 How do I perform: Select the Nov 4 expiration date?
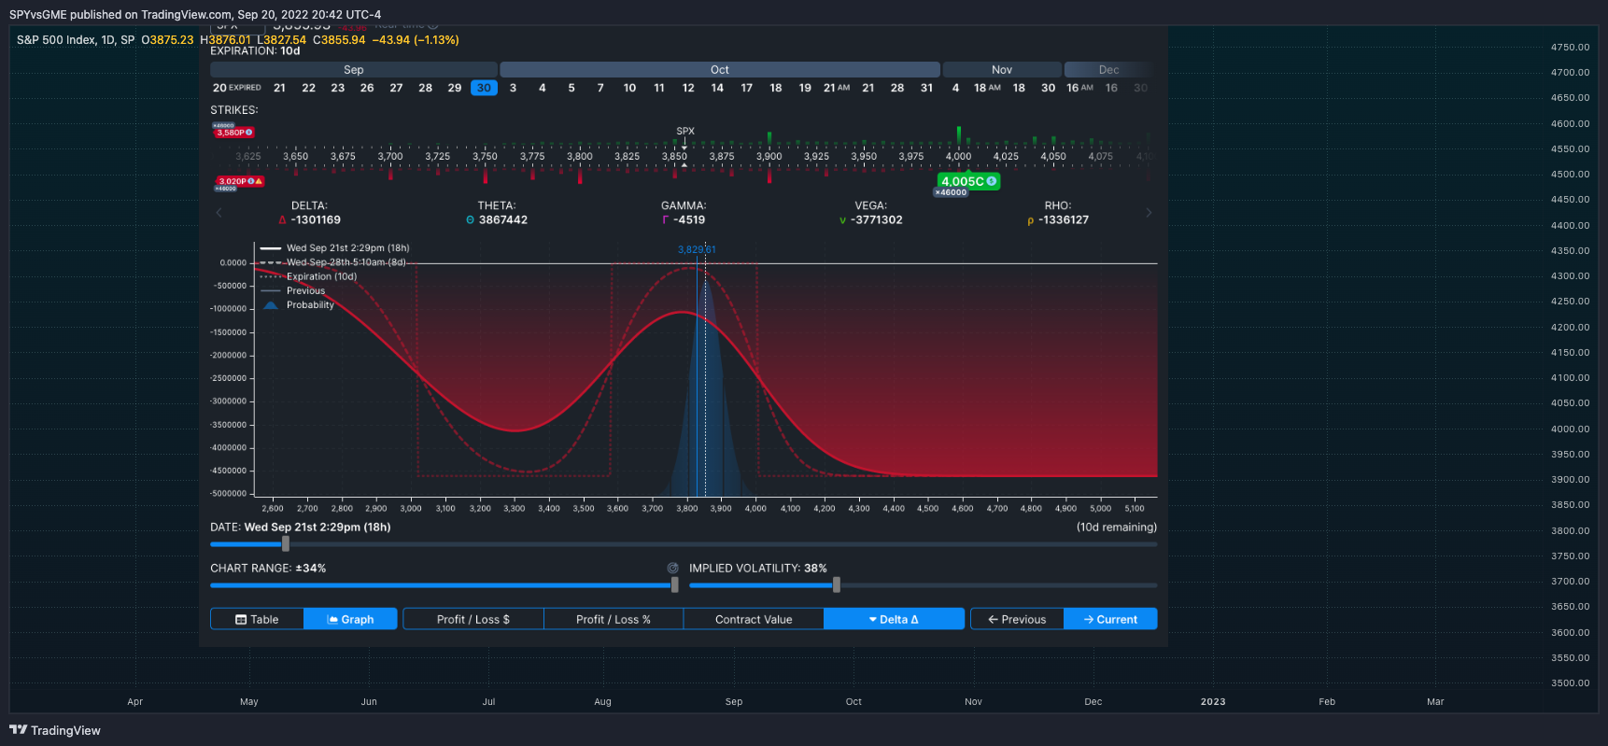(955, 88)
